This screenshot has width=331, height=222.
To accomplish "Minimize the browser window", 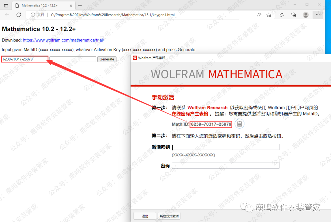I will [x=295, y=4].
